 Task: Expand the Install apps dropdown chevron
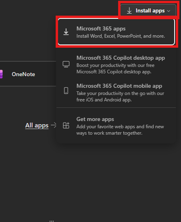point(169,11)
